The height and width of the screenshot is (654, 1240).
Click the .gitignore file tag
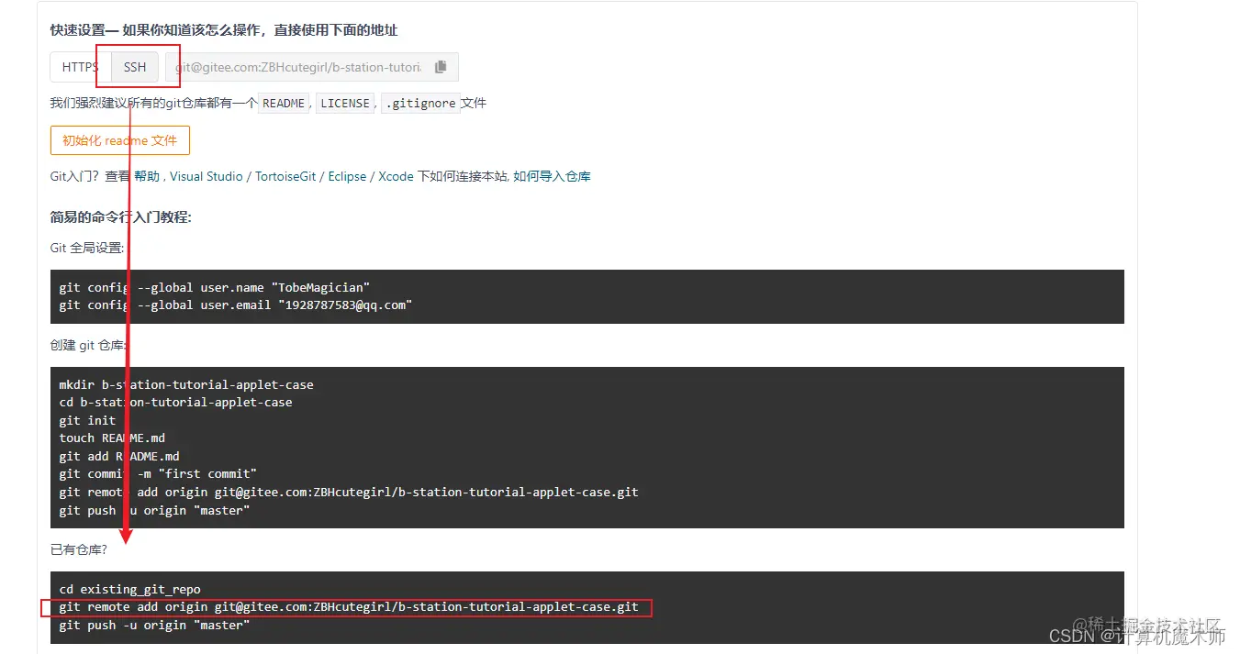(x=420, y=104)
